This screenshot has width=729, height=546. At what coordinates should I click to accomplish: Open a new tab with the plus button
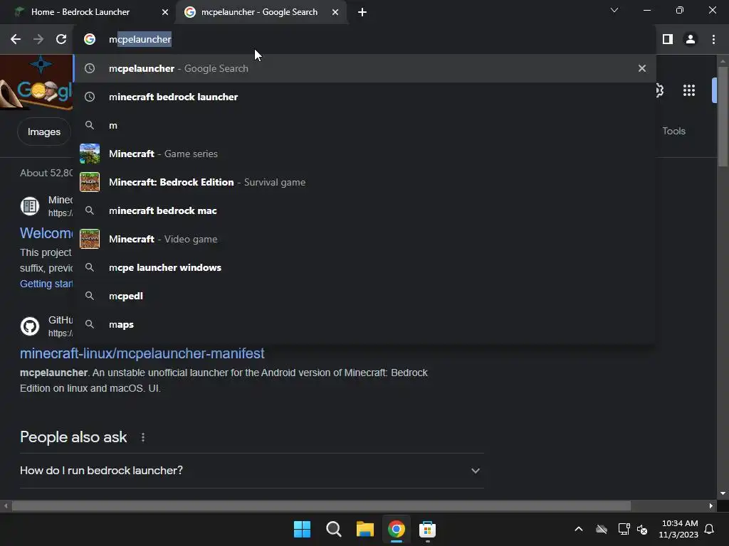pyautogui.click(x=362, y=12)
